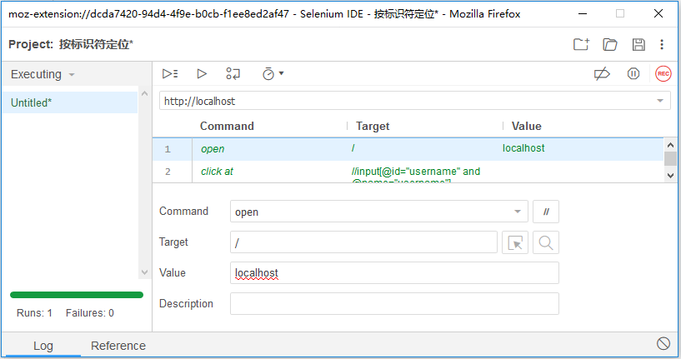The height and width of the screenshot is (359, 681).
Task: Toggle disable breakpoints icon
Action: pyautogui.click(x=602, y=74)
